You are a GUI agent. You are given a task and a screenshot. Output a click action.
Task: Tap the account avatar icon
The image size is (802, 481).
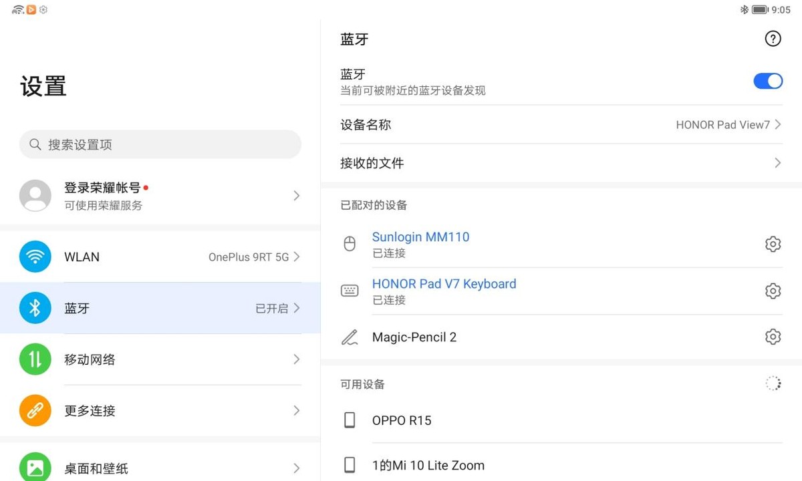(x=35, y=196)
